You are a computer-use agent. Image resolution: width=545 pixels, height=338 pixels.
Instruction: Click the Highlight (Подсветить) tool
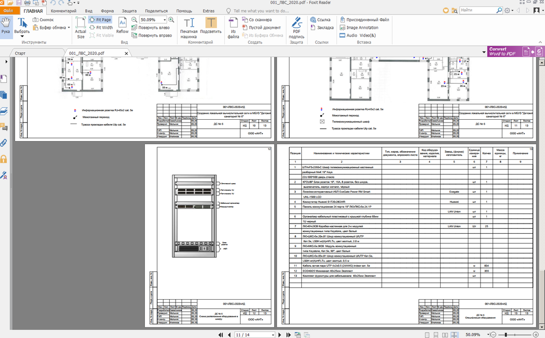click(x=211, y=26)
